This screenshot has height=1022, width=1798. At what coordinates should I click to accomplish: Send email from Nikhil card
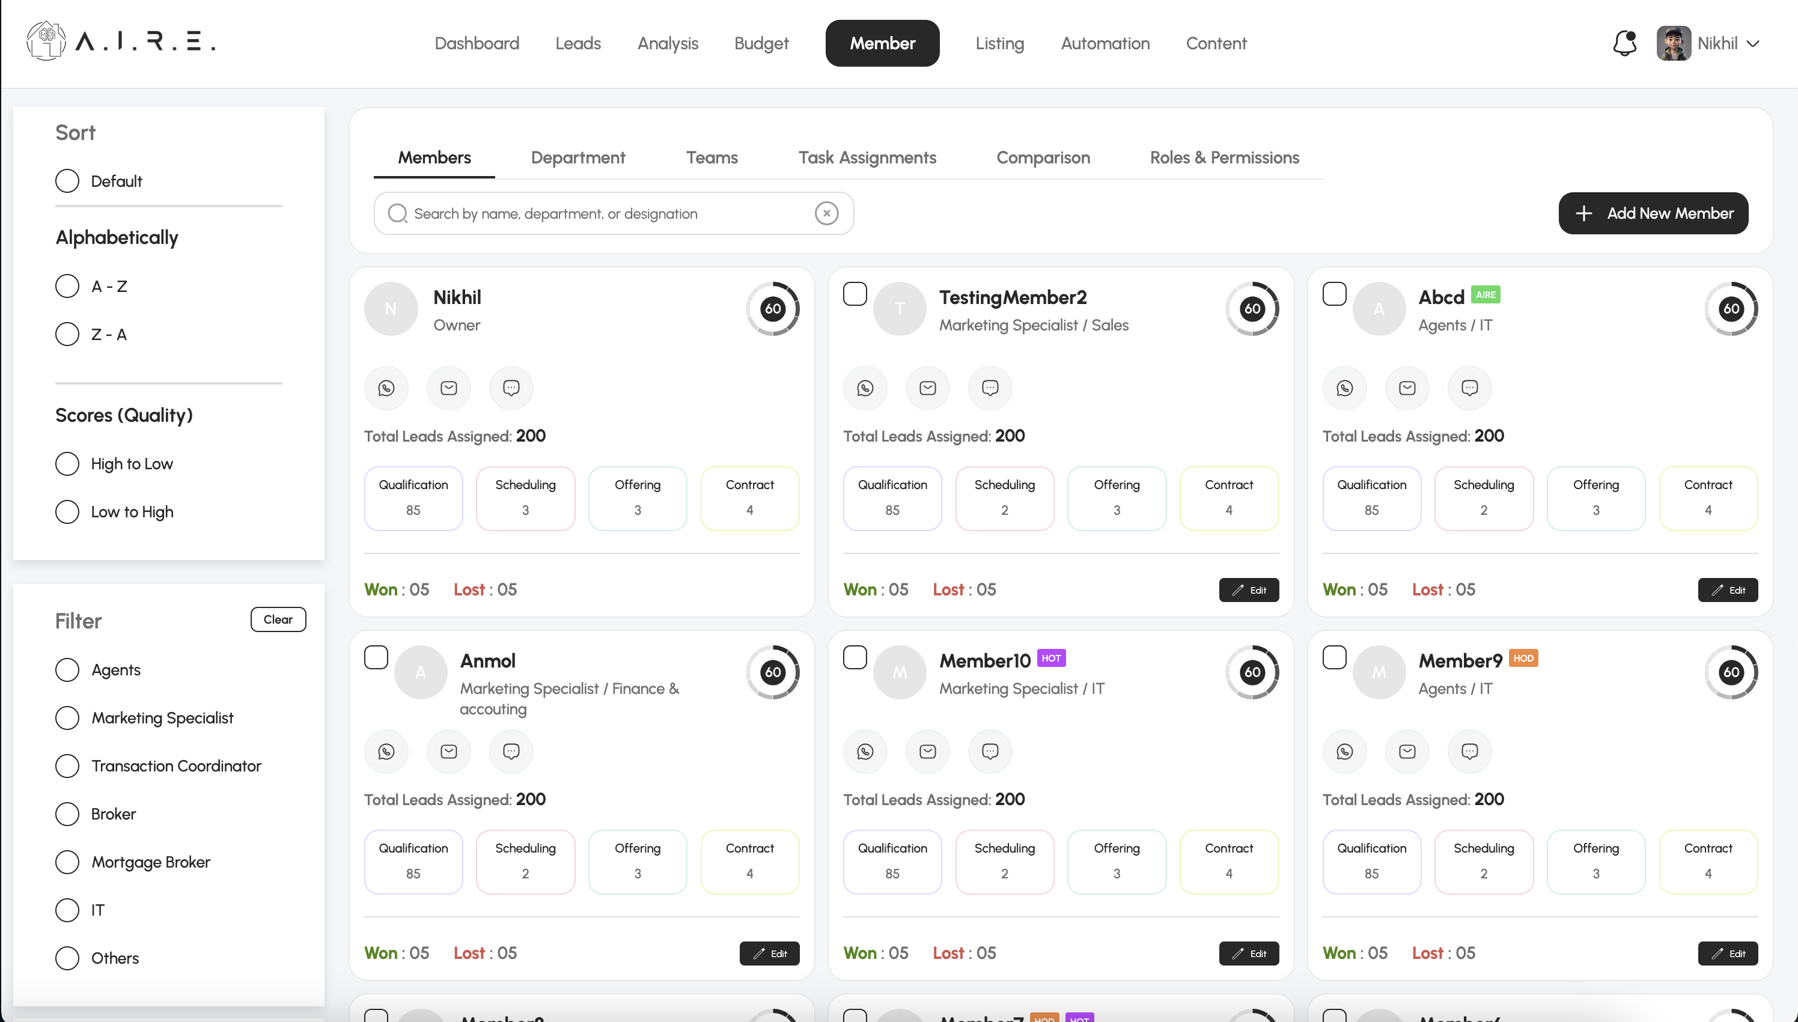449,388
